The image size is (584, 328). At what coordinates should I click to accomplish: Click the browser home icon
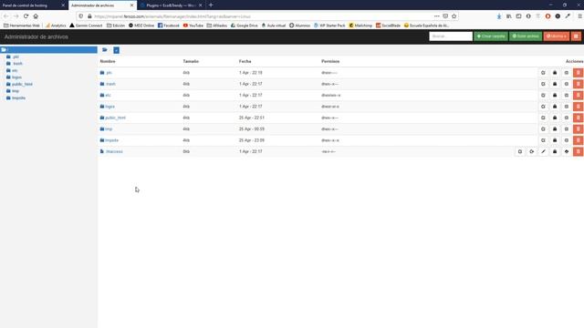pos(36,16)
